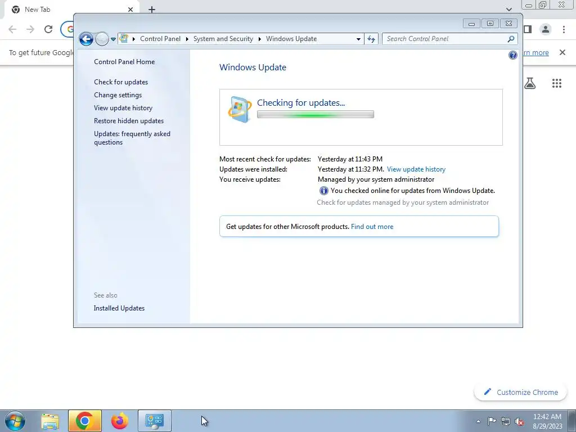Open Windows Explorer from taskbar
The height and width of the screenshot is (432, 576).
[50, 421]
